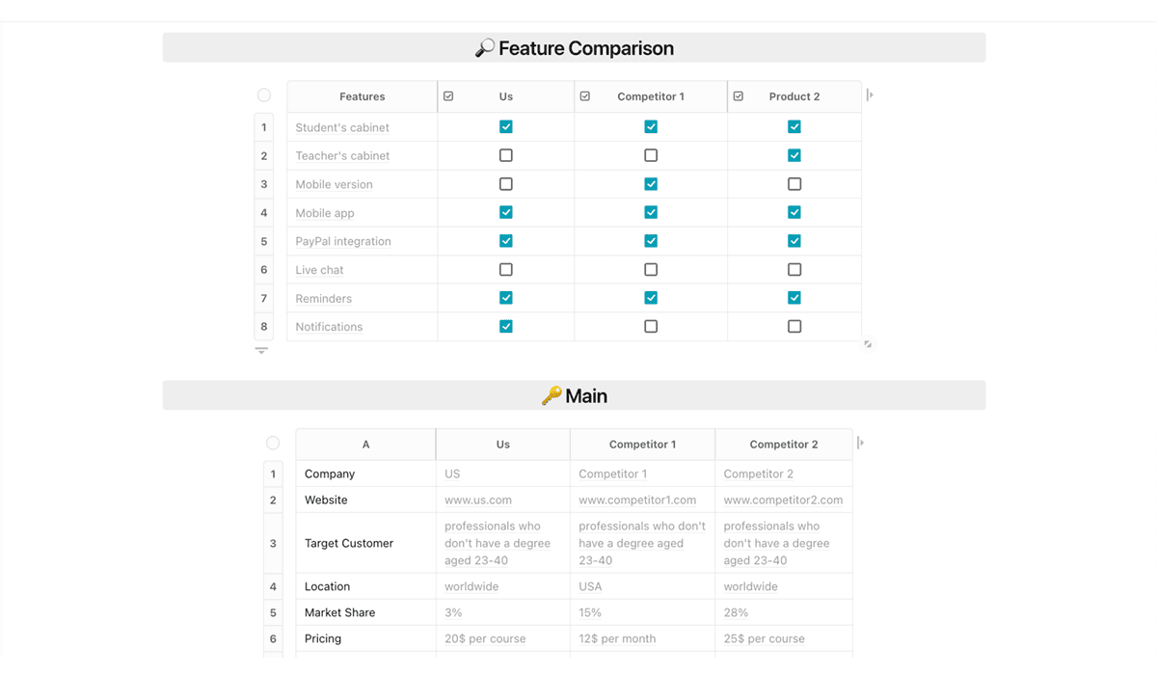
Task: Expand rows using icon below Feature table
Action: click(261, 351)
